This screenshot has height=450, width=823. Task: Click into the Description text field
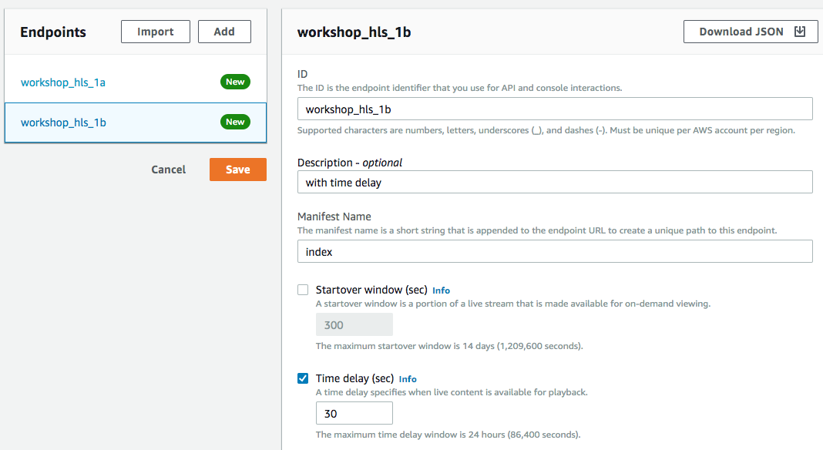click(x=555, y=182)
